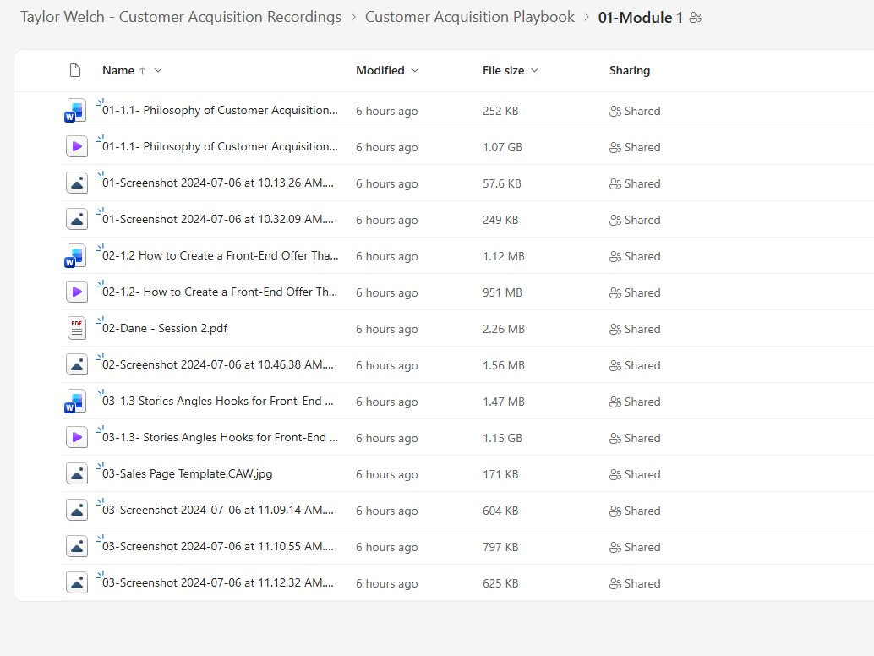Click the sharing people icon beside 01-Module 1
The image size is (874, 656).
695,17
